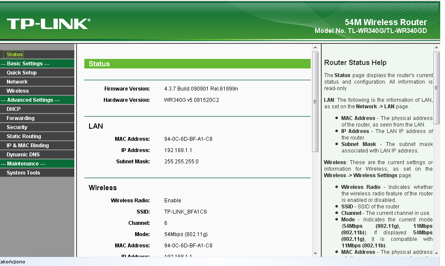The image size is (445, 266).
Task: Click main panel scrollbar down arrow
Action: coord(315,253)
